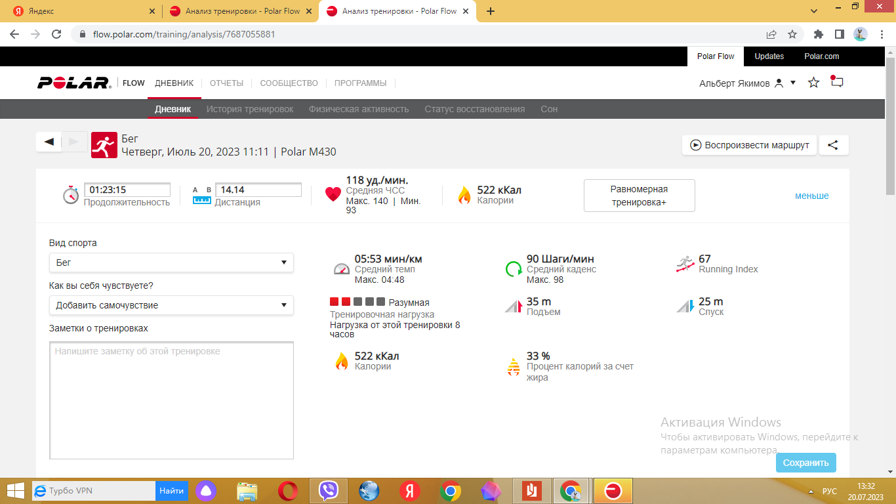The height and width of the screenshot is (504, 896).
Task: Click the green cadence cycle icon
Action: tap(513, 268)
